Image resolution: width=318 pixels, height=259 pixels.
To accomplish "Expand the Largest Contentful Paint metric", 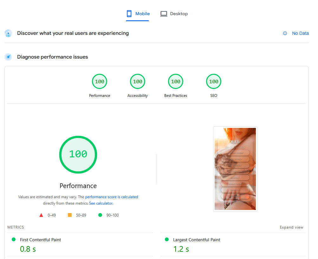I will click(197, 240).
